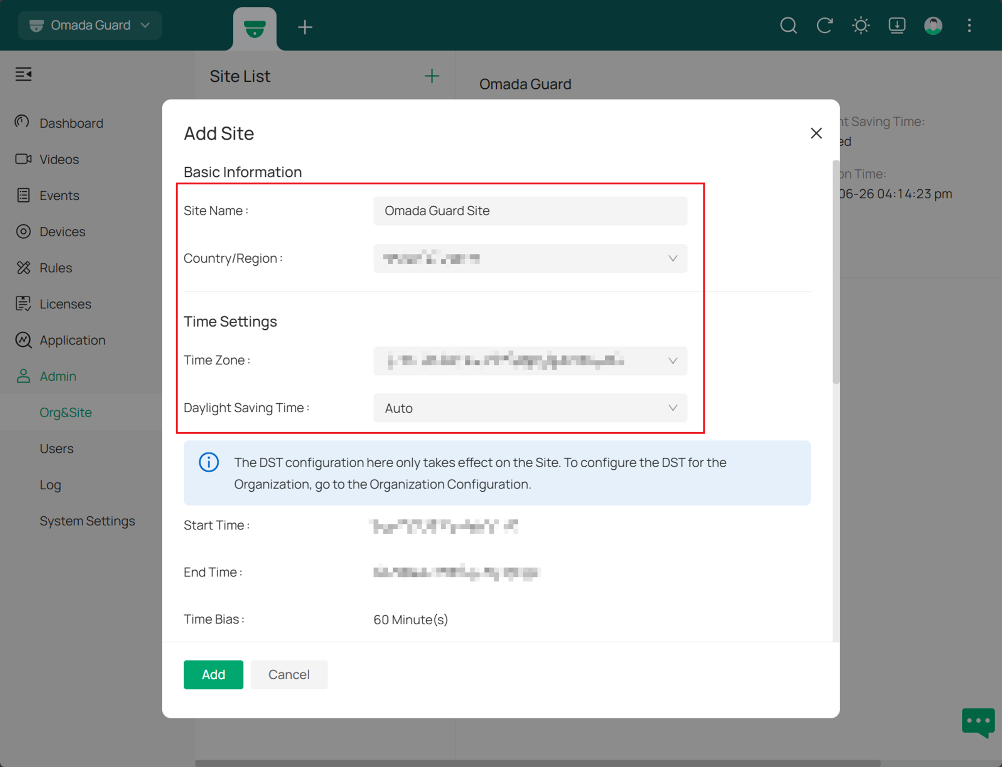Open Application in sidebar
The image size is (1002, 767).
(x=73, y=340)
